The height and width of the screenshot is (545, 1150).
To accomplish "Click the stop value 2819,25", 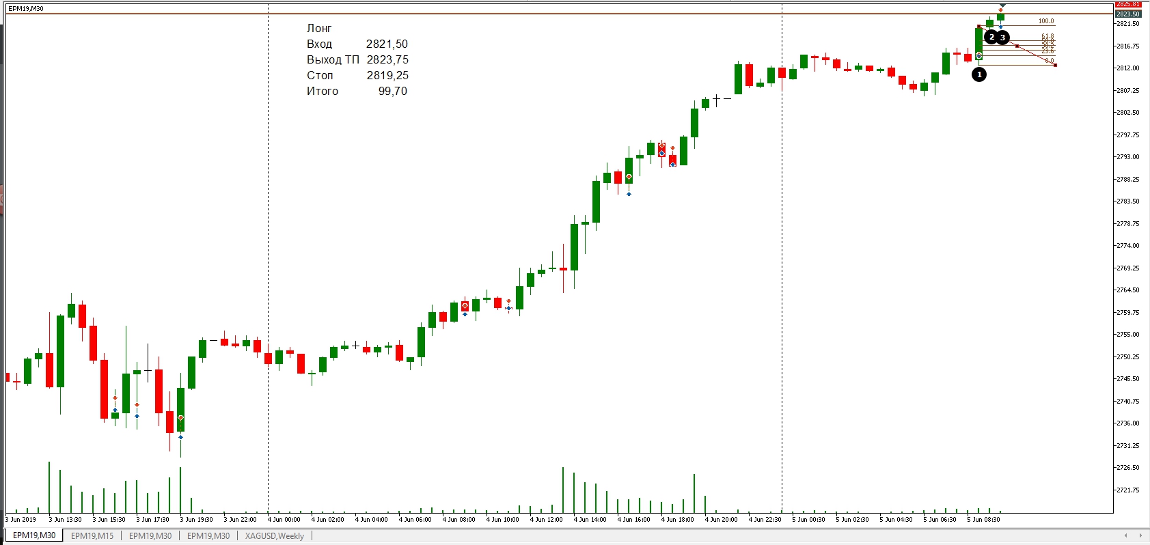I will tap(387, 75).
